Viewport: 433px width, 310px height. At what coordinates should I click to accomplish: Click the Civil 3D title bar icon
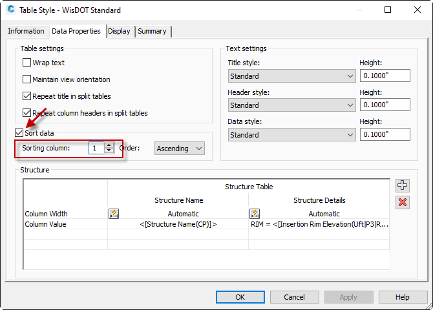11,10
